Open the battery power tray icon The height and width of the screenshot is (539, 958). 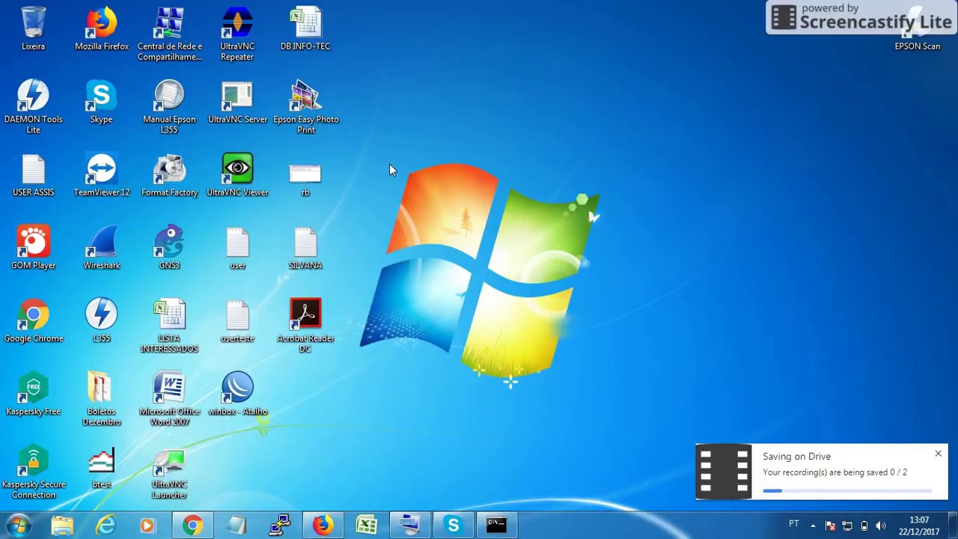click(x=864, y=526)
